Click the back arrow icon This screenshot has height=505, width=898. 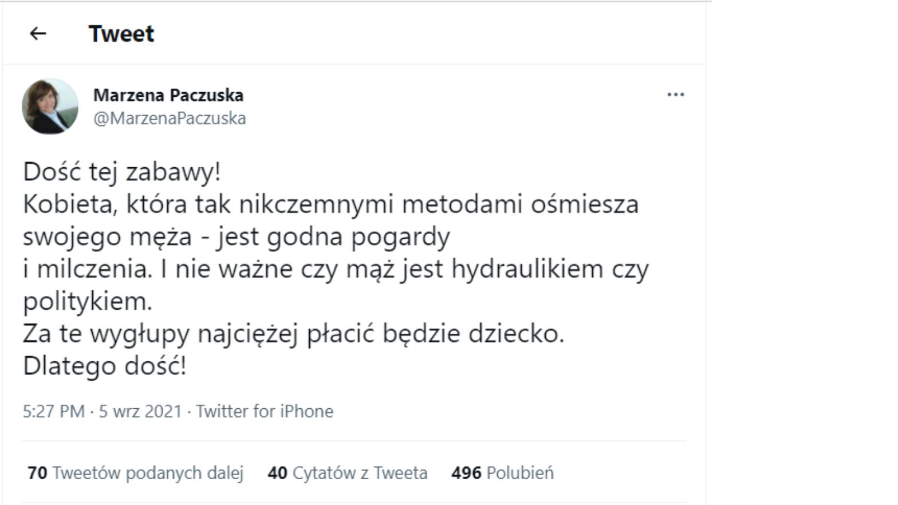coord(38,34)
